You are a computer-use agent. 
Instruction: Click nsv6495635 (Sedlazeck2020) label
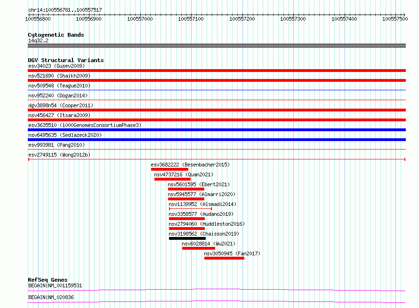65,135
